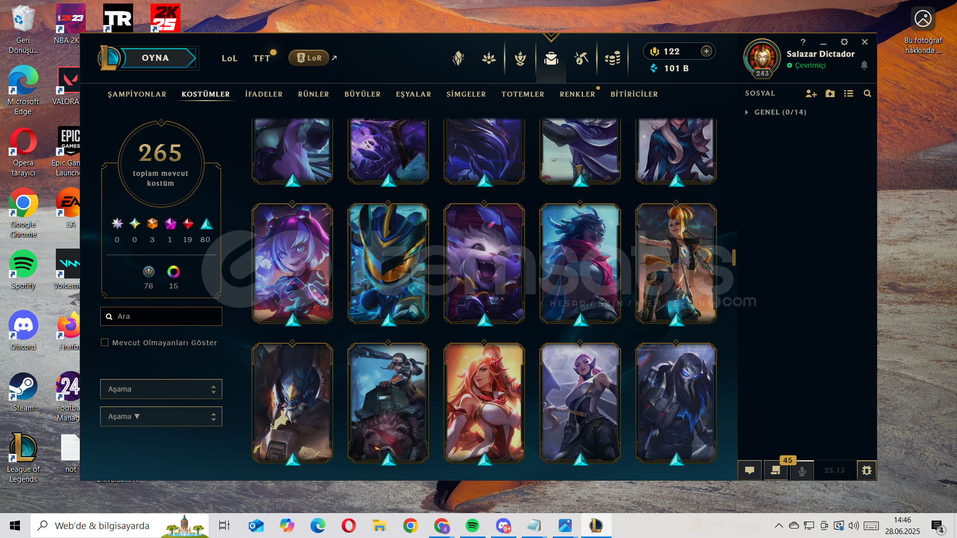Click the Legends of Runeterra LoR button
The height and width of the screenshot is (538, 957).
(309, 58)
